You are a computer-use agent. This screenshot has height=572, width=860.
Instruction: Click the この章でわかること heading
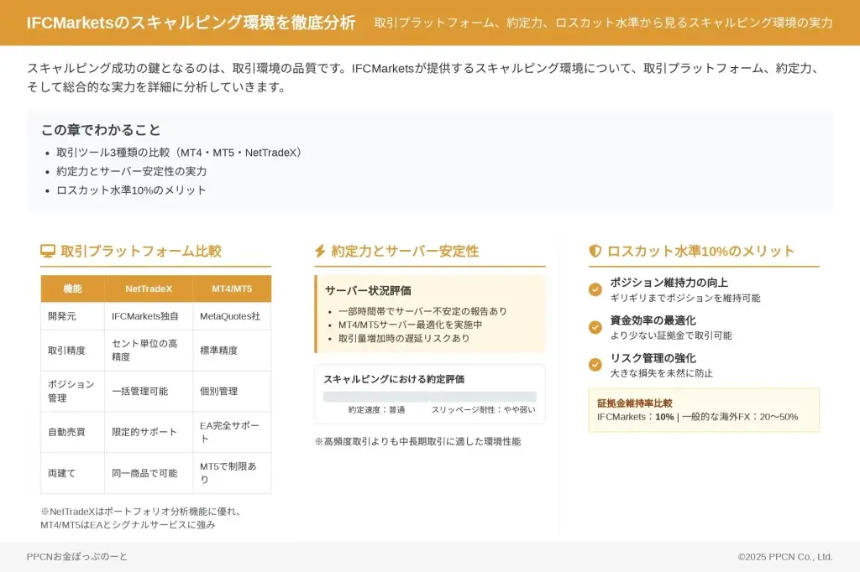point(101,130)
